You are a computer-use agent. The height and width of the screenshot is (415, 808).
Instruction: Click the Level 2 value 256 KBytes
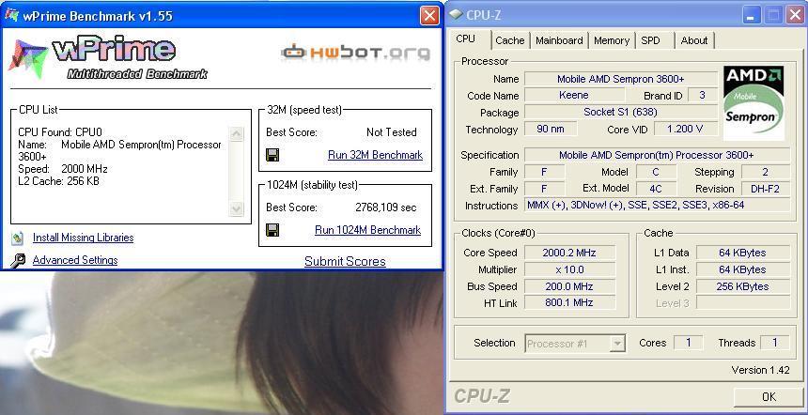[742, 286]
